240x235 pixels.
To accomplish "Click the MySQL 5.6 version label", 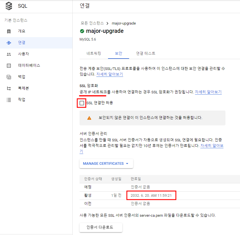I will pos(88,39).
